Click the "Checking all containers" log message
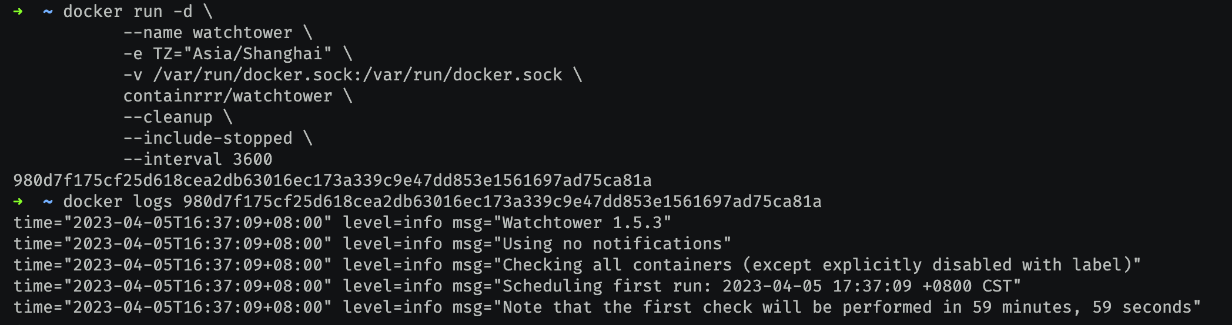Viewport: 1232px width, 325px height. 617,265
